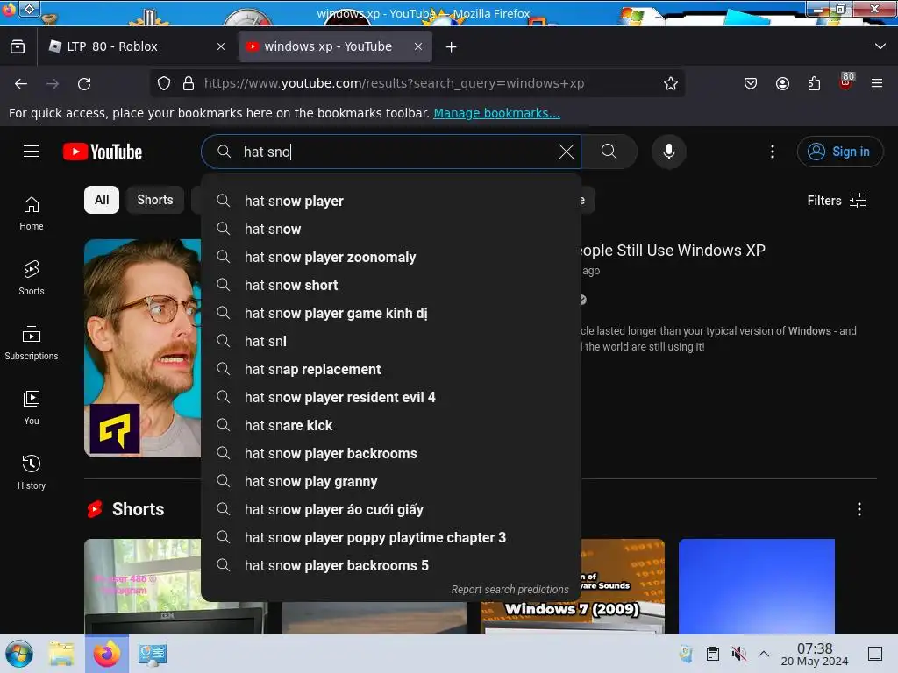
Task: Click Sign in button
Action: tap(839, 152)
